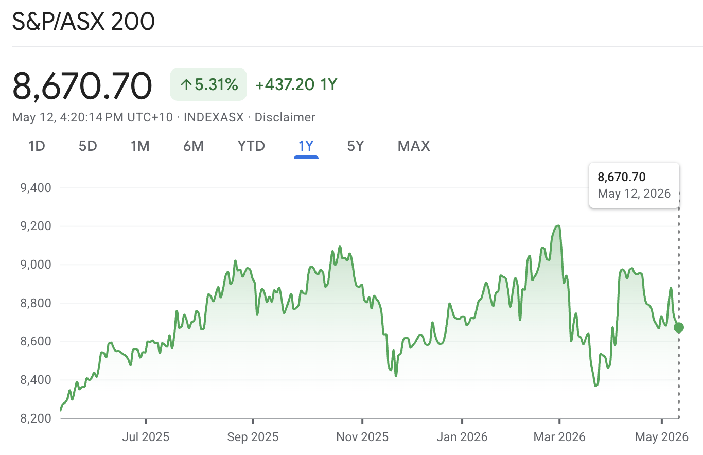This screenshot has height=455, width=703.
Task: Select the 1Y range tab
Action: coord(306,146)
